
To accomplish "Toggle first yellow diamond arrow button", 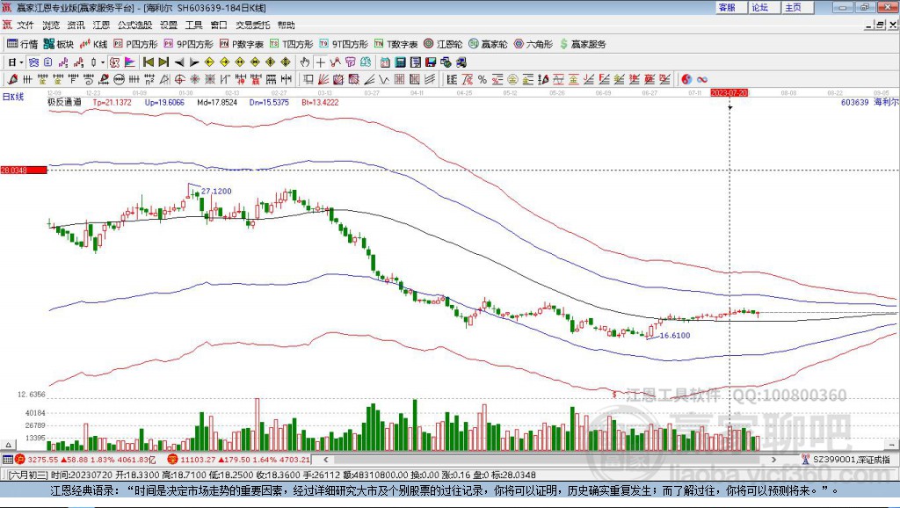I will click(209, 62).
